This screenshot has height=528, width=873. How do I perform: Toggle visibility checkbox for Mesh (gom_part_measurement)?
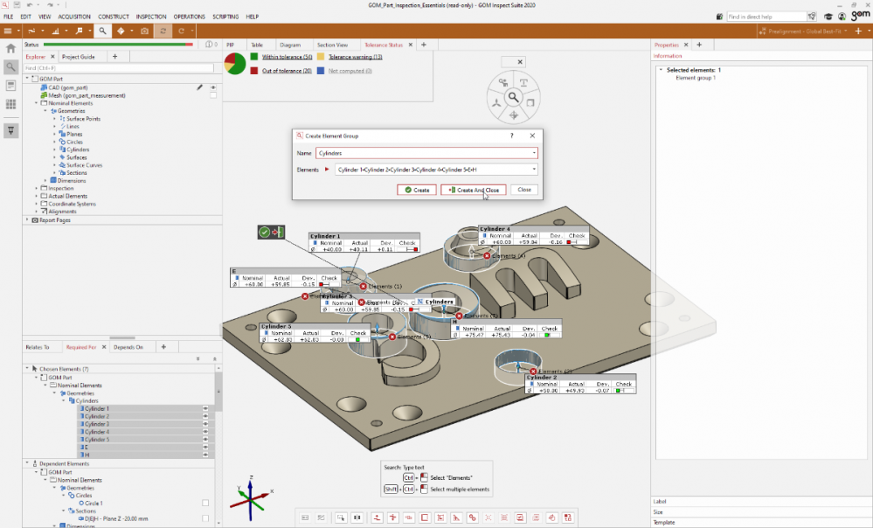pyautogui.click(x=212, y=95)
